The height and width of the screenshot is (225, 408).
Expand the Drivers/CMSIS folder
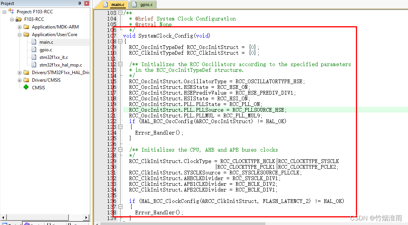coord(19,80)
